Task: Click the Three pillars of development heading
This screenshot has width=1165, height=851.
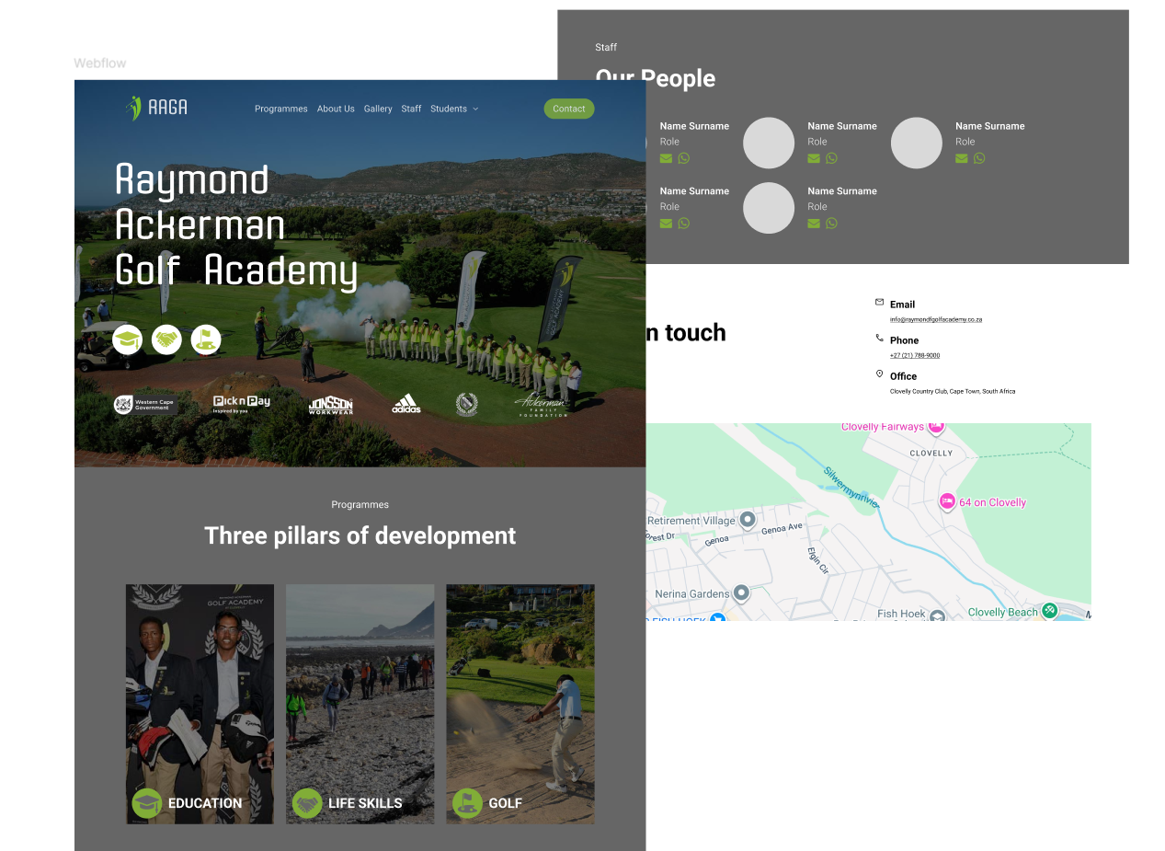Action: tap(360, 535)
